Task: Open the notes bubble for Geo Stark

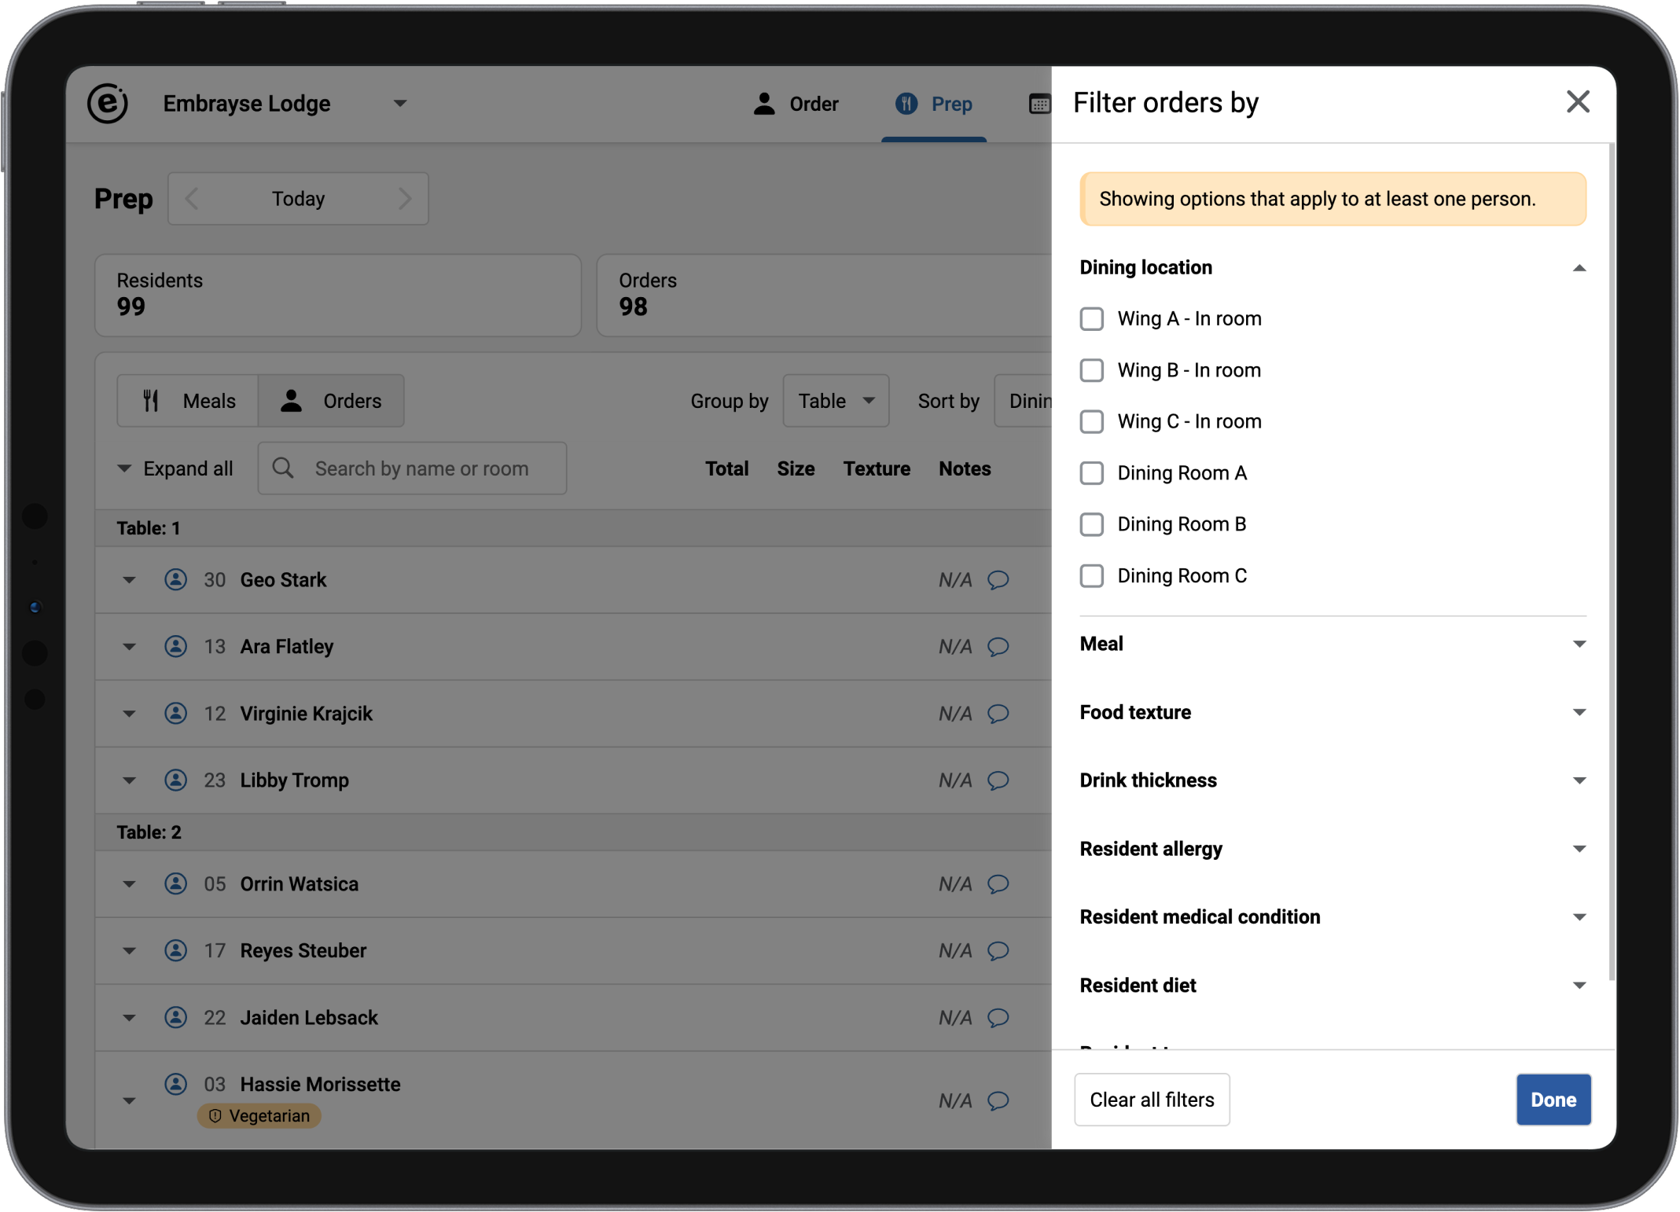Action: 998,580
